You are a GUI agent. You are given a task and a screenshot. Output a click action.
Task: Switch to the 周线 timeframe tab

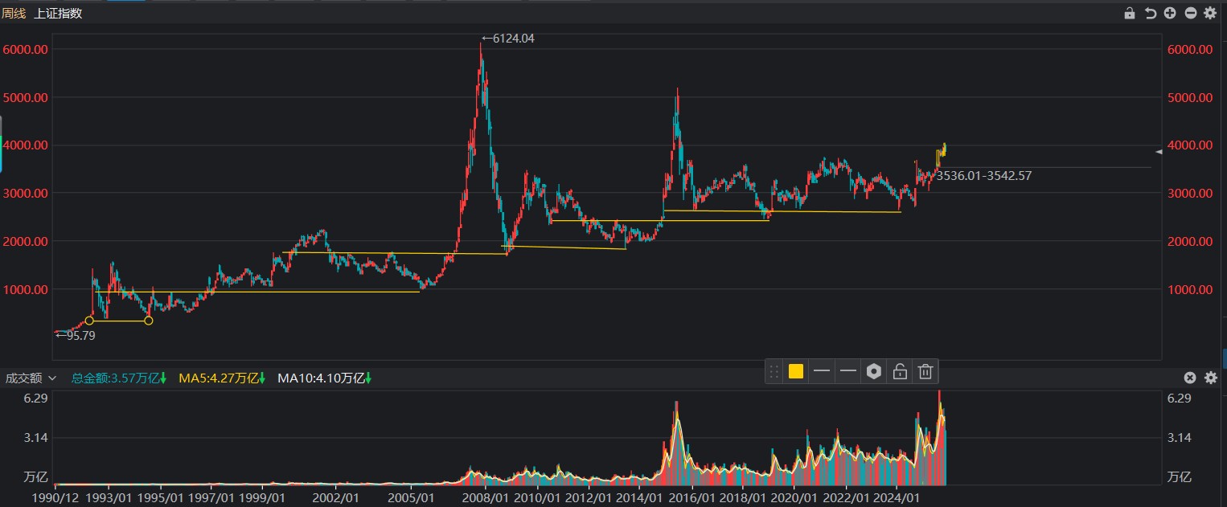coord(15,13)
